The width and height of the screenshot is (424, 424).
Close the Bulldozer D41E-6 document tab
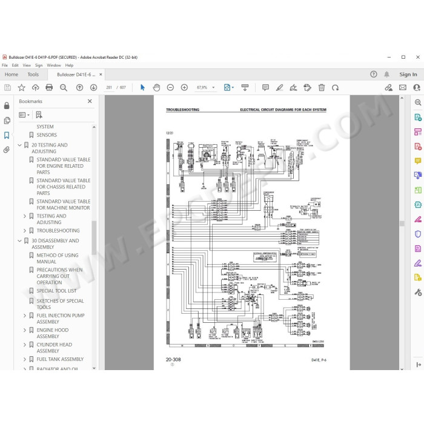(101, 75)
